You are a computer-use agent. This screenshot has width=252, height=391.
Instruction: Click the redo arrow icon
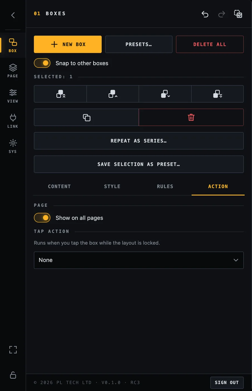click(x=221, y=14)
